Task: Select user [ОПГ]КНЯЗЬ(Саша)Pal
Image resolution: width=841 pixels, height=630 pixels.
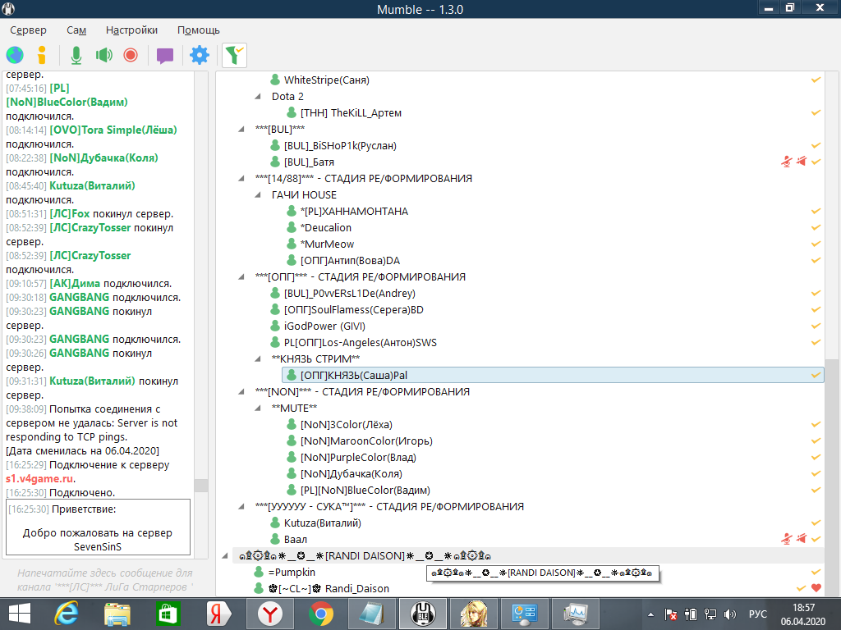Action: pyautogui.click(x=354, y=375)
